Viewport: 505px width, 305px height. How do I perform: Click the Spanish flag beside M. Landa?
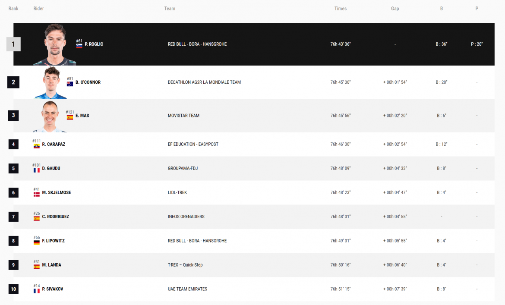(x=37, y=267)
